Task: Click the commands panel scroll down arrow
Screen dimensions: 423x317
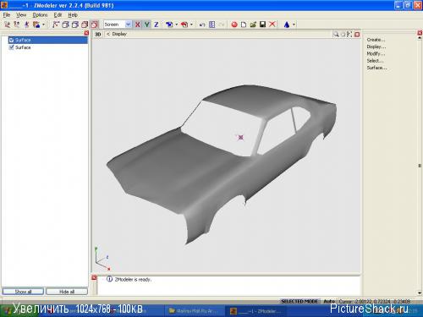Action: click(x=420, y=293)
